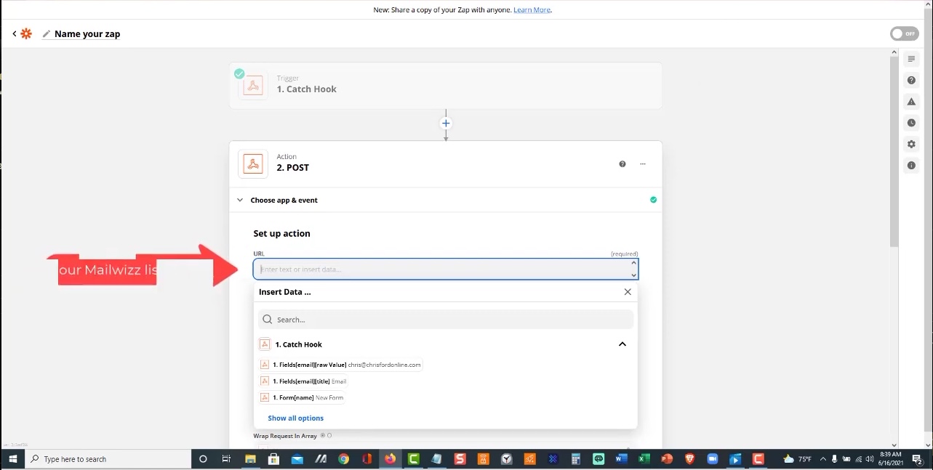Open the notification center icon
Image resolution: width=933 pixels, height=470 pixels.
click(x=918, y=459)
